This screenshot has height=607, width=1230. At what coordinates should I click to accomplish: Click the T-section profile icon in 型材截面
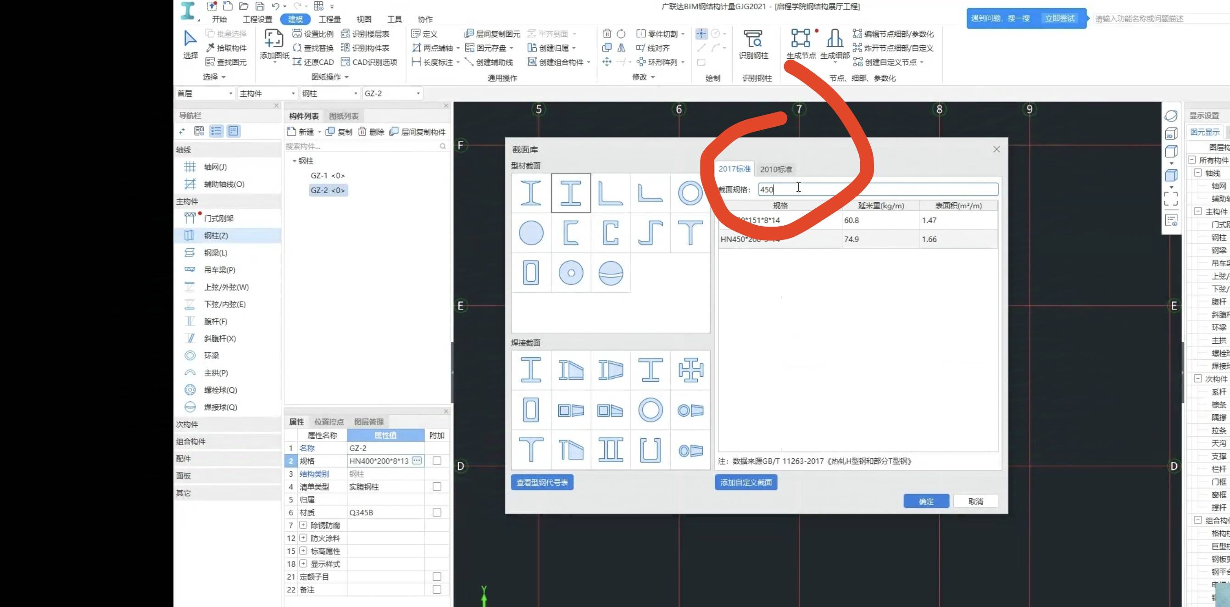690,233
